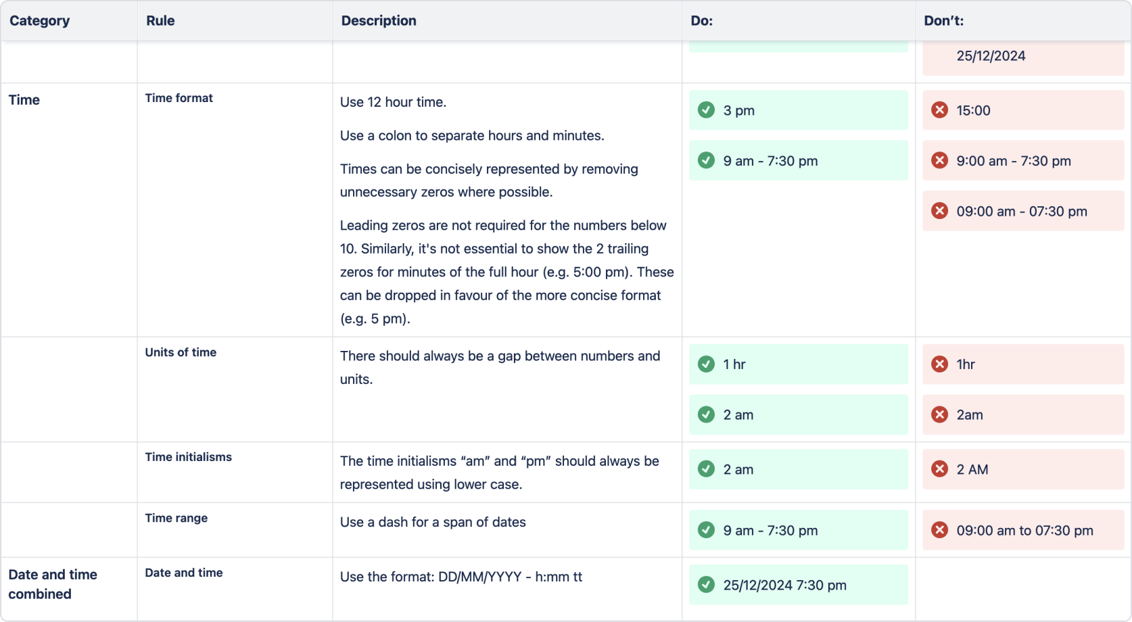Click the "Description" column header
Image resolution: width=1132 pixels, height=622 pixels.
pos(378,21)
